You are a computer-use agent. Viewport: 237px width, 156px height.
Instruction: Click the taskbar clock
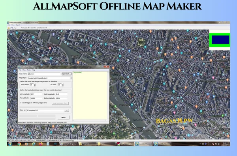point(224,144)
